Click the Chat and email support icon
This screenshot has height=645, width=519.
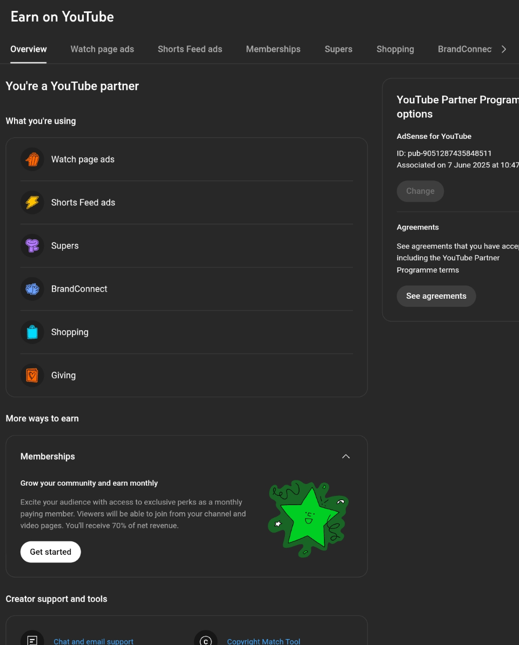32,640
